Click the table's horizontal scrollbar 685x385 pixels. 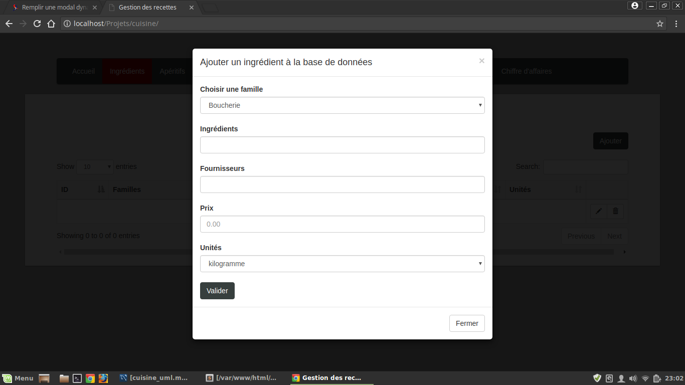tap(338, 252)
